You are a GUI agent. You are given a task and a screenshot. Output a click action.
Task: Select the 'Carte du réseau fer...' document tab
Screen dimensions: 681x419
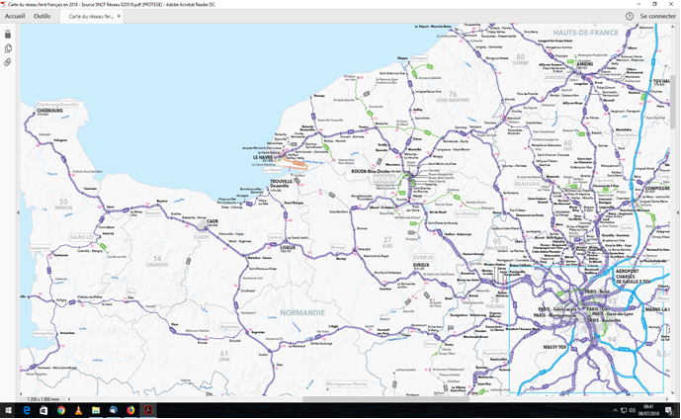pos(91,17)
